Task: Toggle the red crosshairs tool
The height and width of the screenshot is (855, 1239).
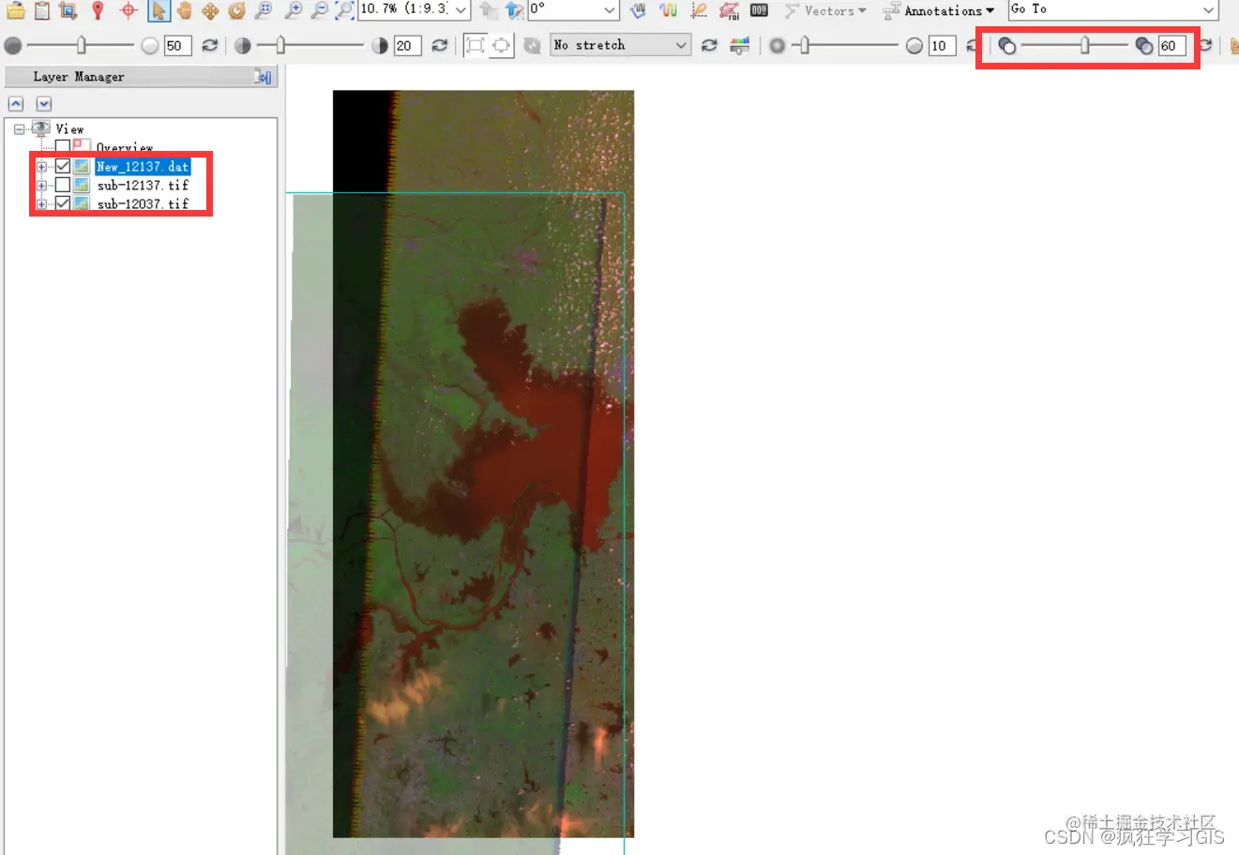Action: coord(128,10)
